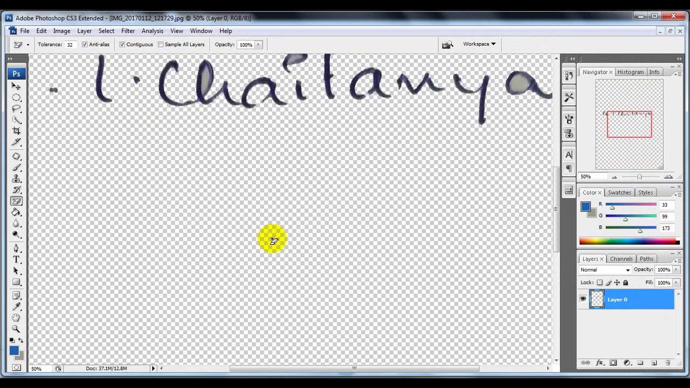
Task: Create new adjustment layer
Action: tap(626, 363)
